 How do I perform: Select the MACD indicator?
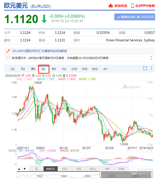(51, 169)
